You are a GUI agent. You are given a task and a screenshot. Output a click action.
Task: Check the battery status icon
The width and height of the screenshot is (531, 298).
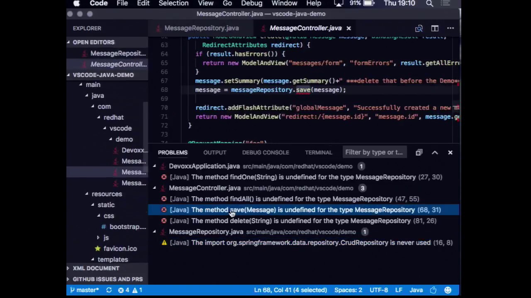coord(369,3)
